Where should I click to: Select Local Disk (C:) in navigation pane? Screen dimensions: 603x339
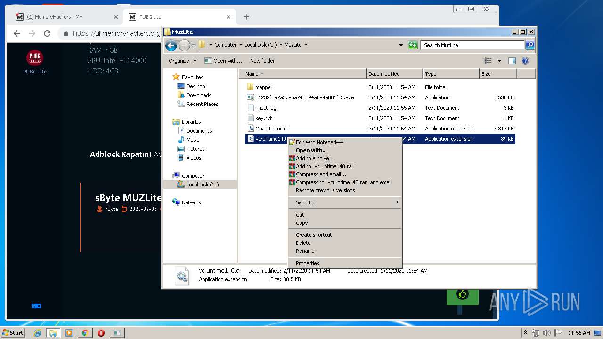pos(203,185)
